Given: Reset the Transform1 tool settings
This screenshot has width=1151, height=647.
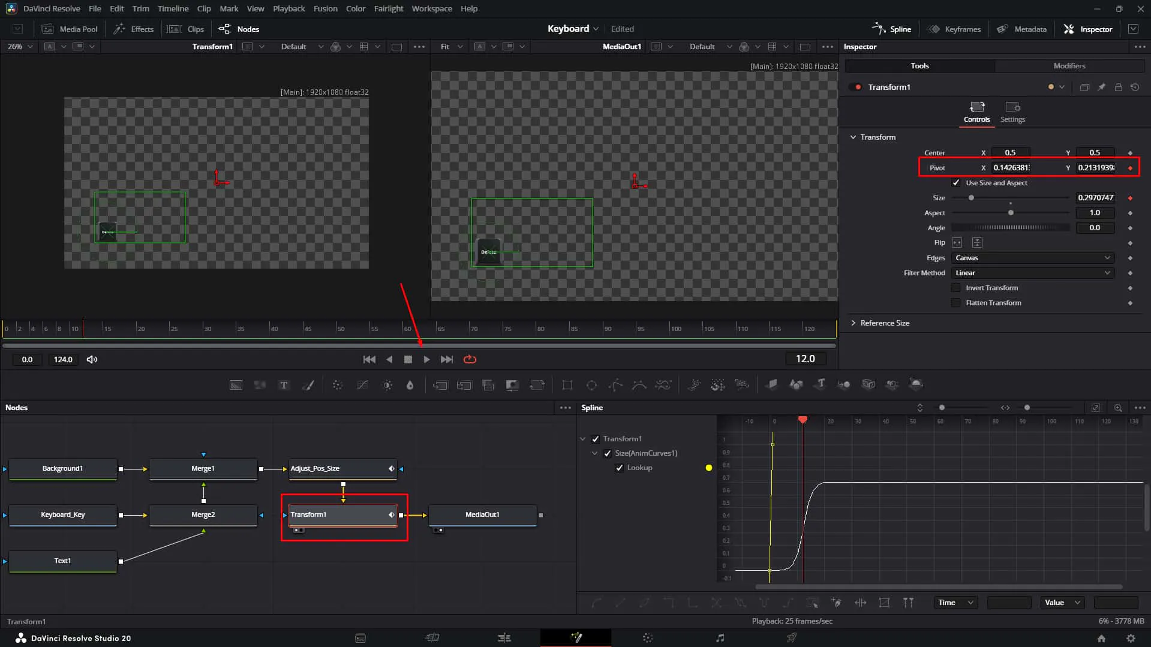Looking at the screenshot, I should point(1135,87).
